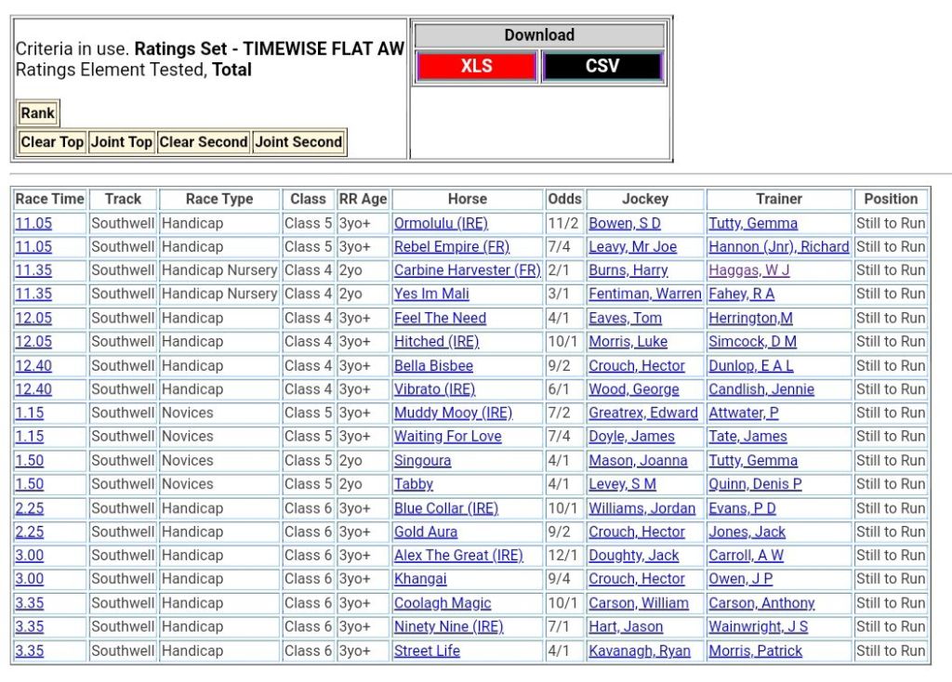This screenshot has width=952, height=682.
Task: Open trainer Haggas, W J link
Action: coord(748,270)
